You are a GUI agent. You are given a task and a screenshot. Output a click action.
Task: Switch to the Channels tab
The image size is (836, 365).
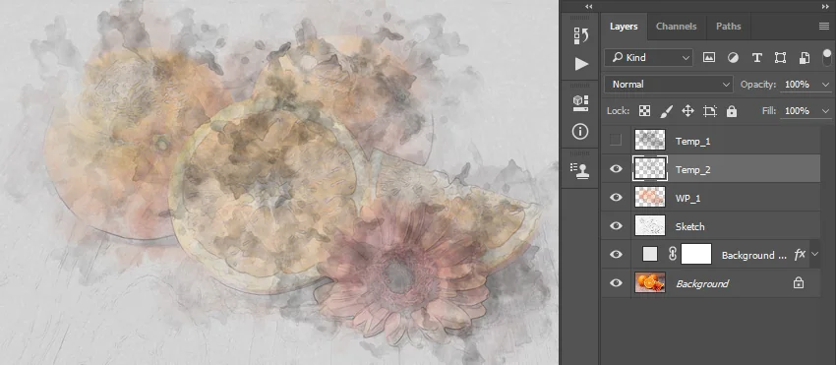click(676, 27)
